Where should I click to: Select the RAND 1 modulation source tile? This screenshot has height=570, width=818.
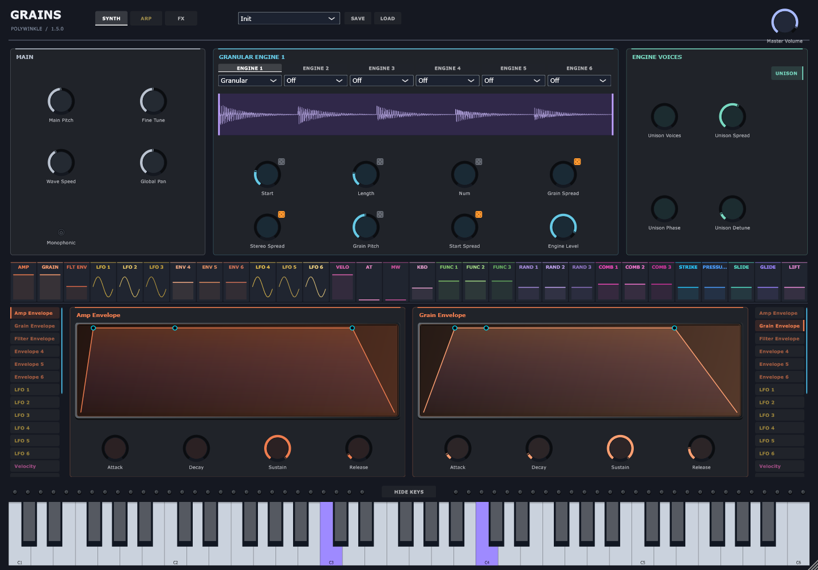point(528,281)
